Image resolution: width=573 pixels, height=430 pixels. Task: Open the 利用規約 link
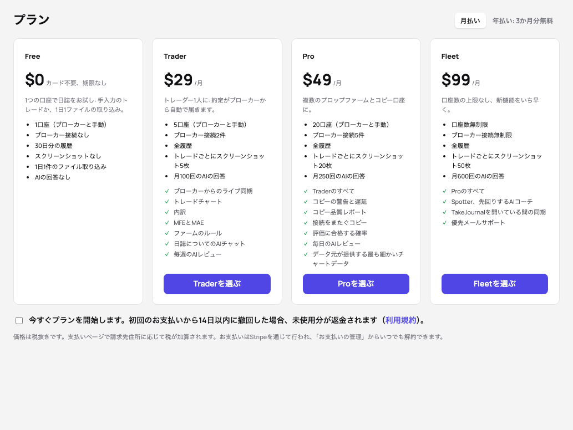tap(401, 320)
